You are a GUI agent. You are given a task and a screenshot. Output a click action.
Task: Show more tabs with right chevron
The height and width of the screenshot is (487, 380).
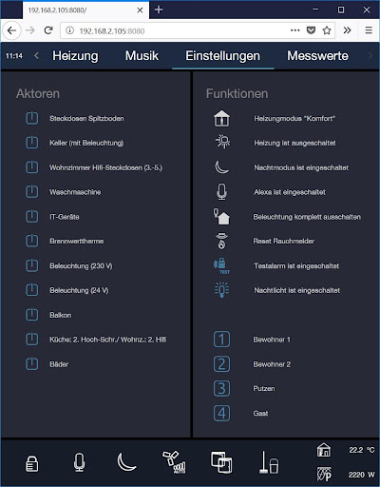click(370, 56)
